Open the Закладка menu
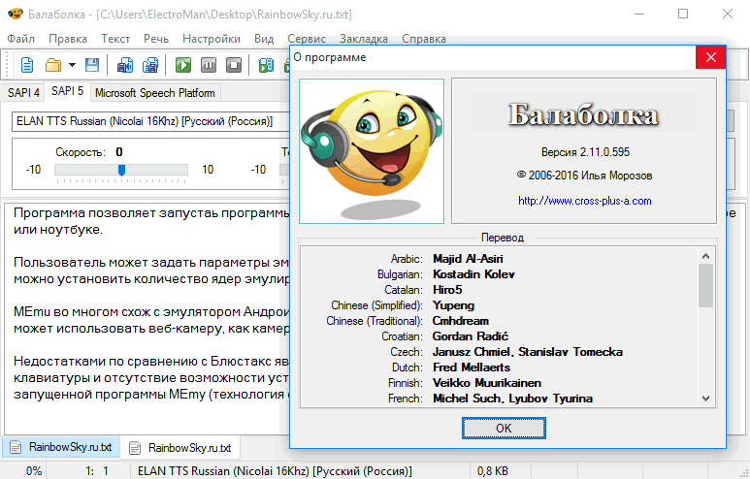 [x=364, y=39]
